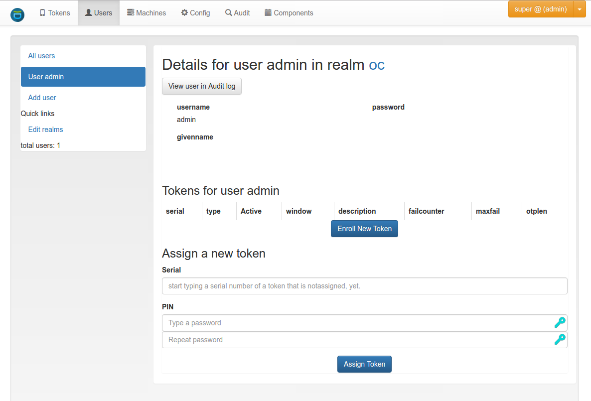Image resolution: width=591 pixels, height=401 pixels.
Task: Click the Users person icon
Action: point(89,13)
